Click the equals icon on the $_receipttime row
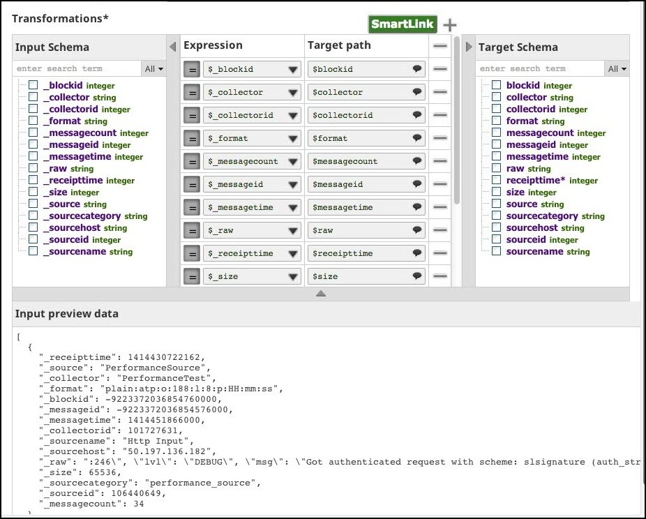The width and height of the screenshot is (646, 519). click(x=191, y=253)
